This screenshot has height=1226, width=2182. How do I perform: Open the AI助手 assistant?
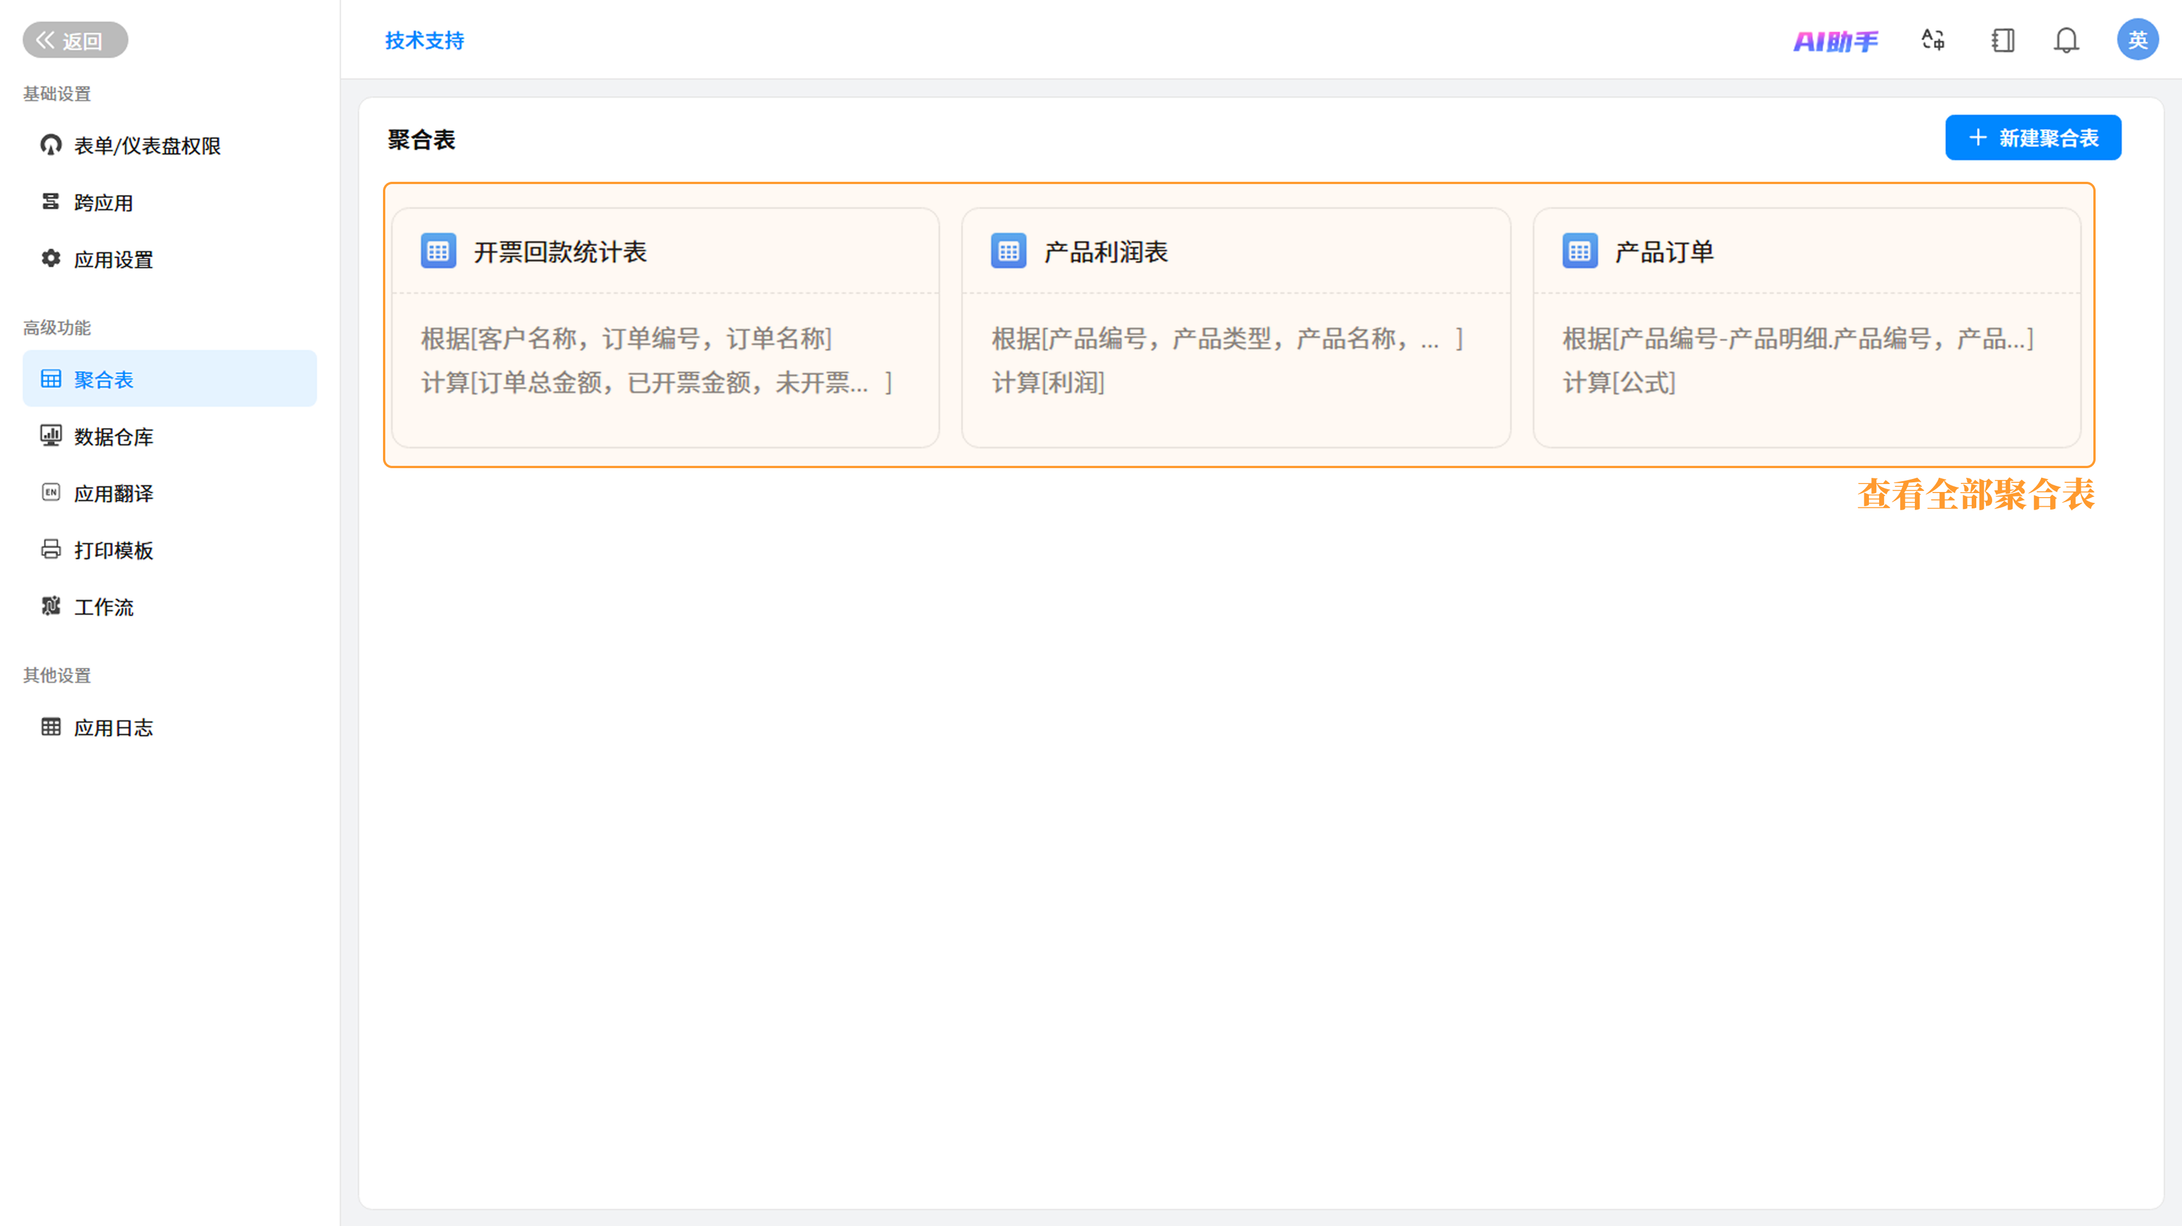click(1835, 41)
